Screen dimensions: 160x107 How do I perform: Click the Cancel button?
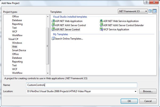[148, 101]
